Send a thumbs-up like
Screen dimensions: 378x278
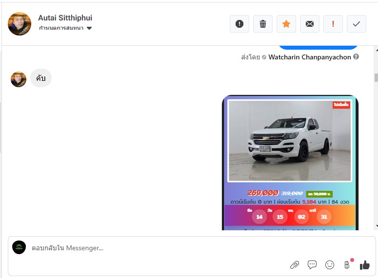pos(364,265)
